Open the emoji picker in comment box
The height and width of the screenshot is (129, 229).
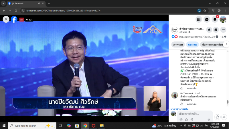186,120
